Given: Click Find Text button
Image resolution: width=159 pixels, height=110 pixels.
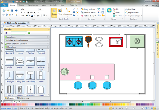Looking at the screenshot, I should click(x=130, y=9).
